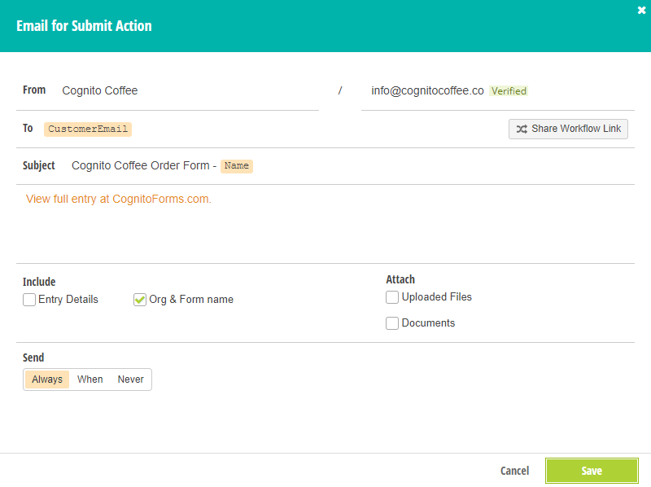651x487 pixels.
Task: Uncheck the Org & Form name checkbox
Action: (140, 300)
